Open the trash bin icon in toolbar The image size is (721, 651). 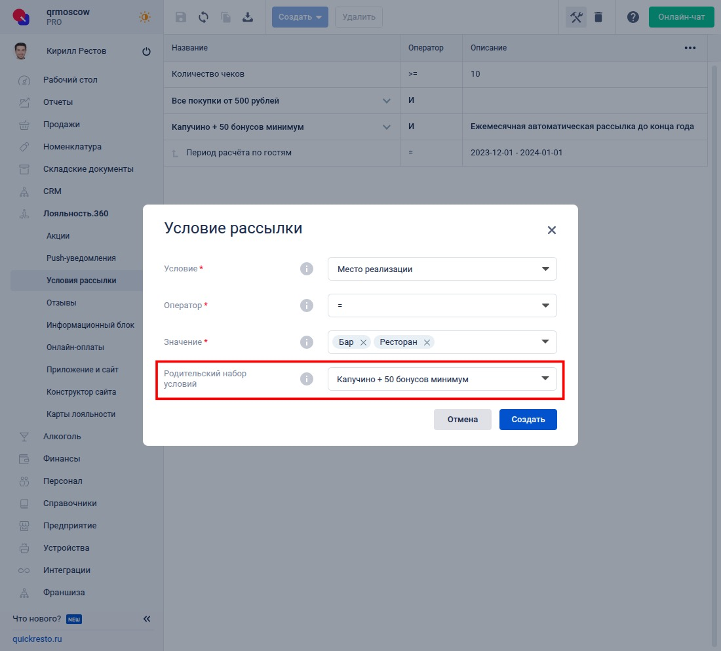pos(598,17)
